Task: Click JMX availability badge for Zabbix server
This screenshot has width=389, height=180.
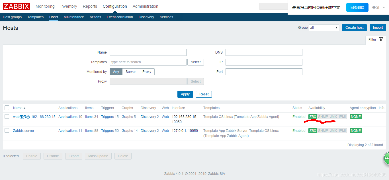Action: 333,131
